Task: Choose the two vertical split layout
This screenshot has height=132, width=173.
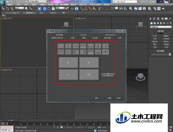Action: [x=68, y=46]
